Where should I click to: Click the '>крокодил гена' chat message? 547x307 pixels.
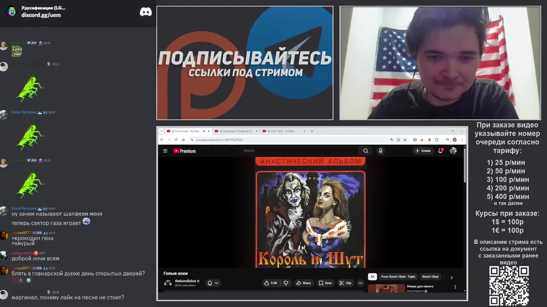click(x=32, y=238)
